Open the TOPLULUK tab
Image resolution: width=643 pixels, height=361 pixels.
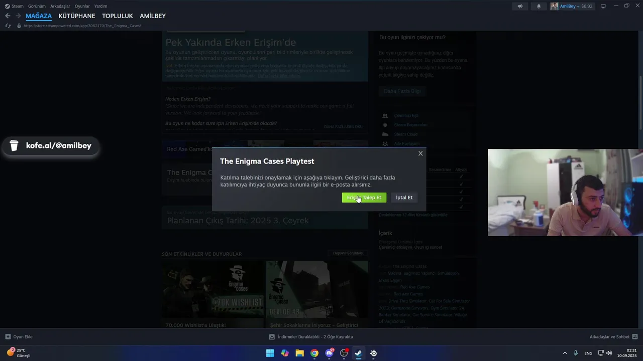(118, 16)
